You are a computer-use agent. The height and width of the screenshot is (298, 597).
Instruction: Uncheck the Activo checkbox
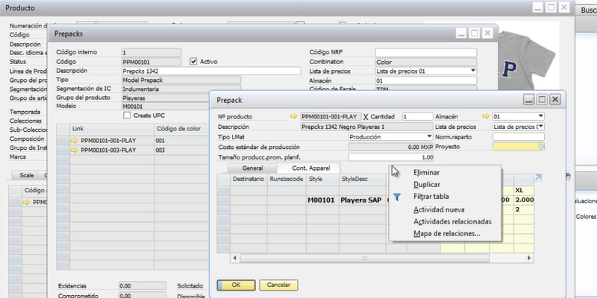click(x=194, y=61)
